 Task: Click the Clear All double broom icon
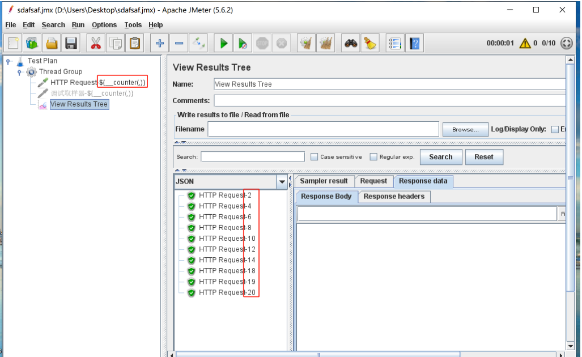point(325,44)
